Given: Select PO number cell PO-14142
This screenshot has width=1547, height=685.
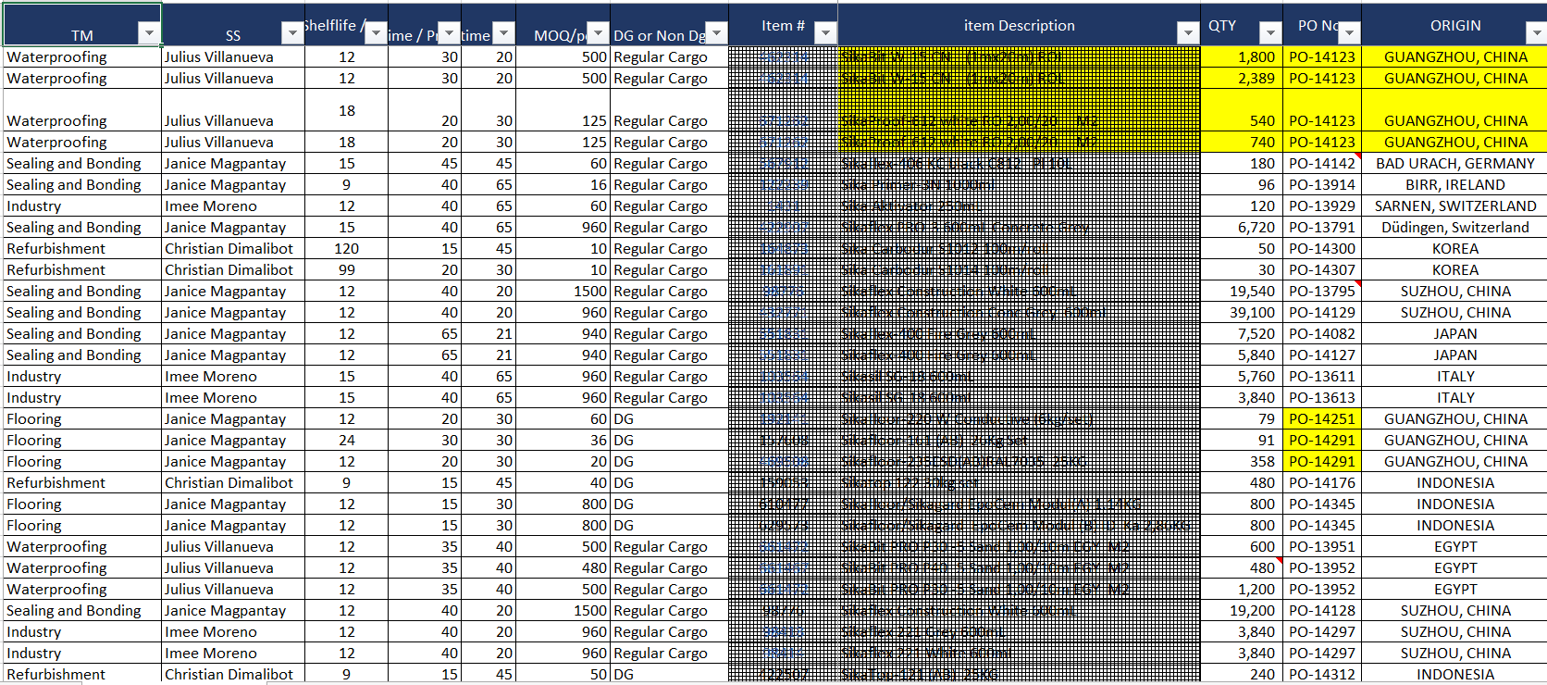Looking at the screenshot, I should [x=1322, y=164].
